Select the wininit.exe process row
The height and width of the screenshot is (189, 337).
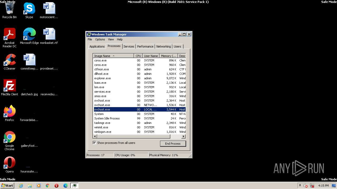click(140, 127)
